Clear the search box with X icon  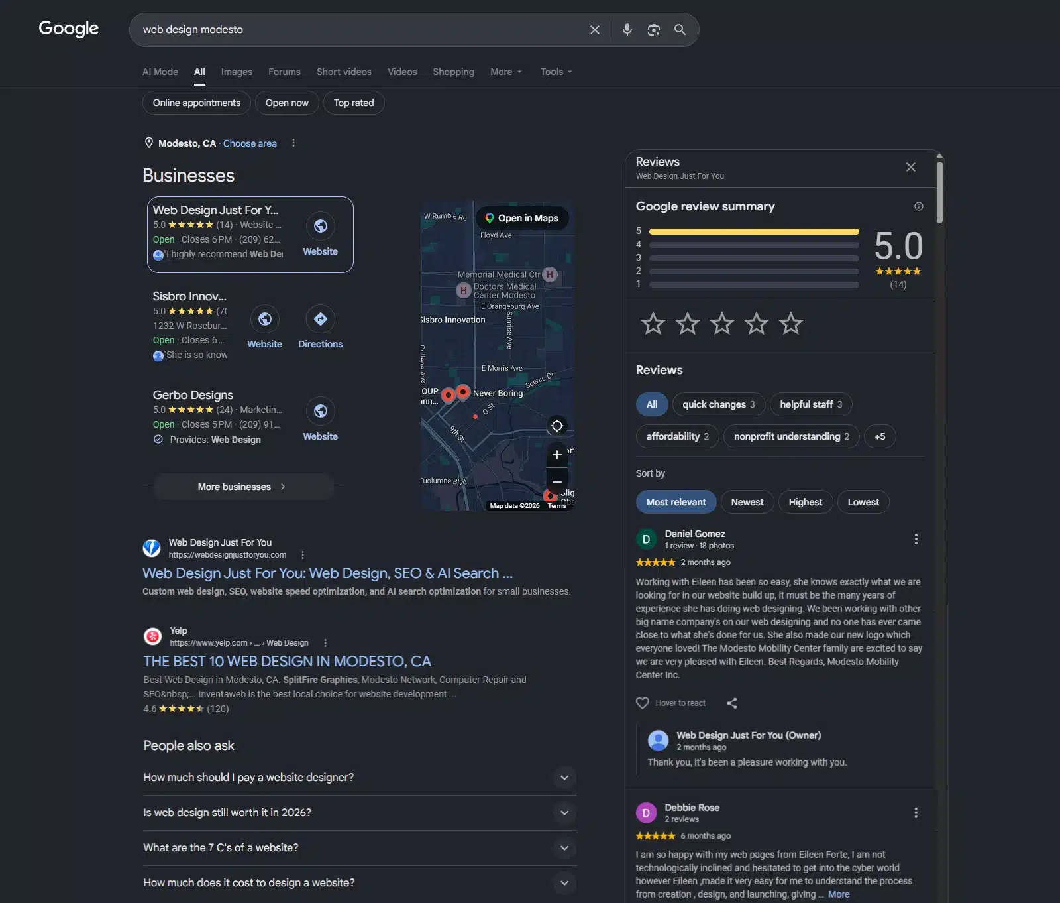595,30
